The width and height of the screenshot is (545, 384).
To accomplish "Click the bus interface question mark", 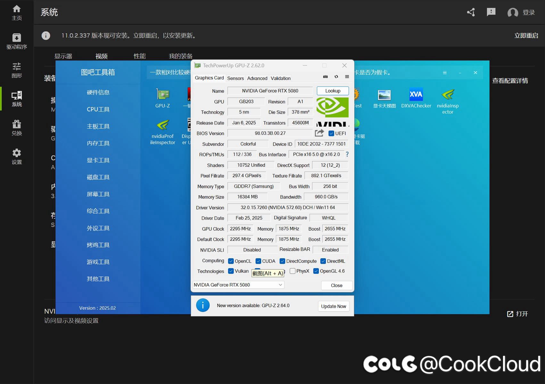I will (x=347, y=155).
